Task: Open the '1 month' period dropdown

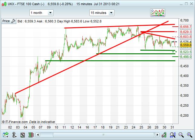Action: pos(41,13)
